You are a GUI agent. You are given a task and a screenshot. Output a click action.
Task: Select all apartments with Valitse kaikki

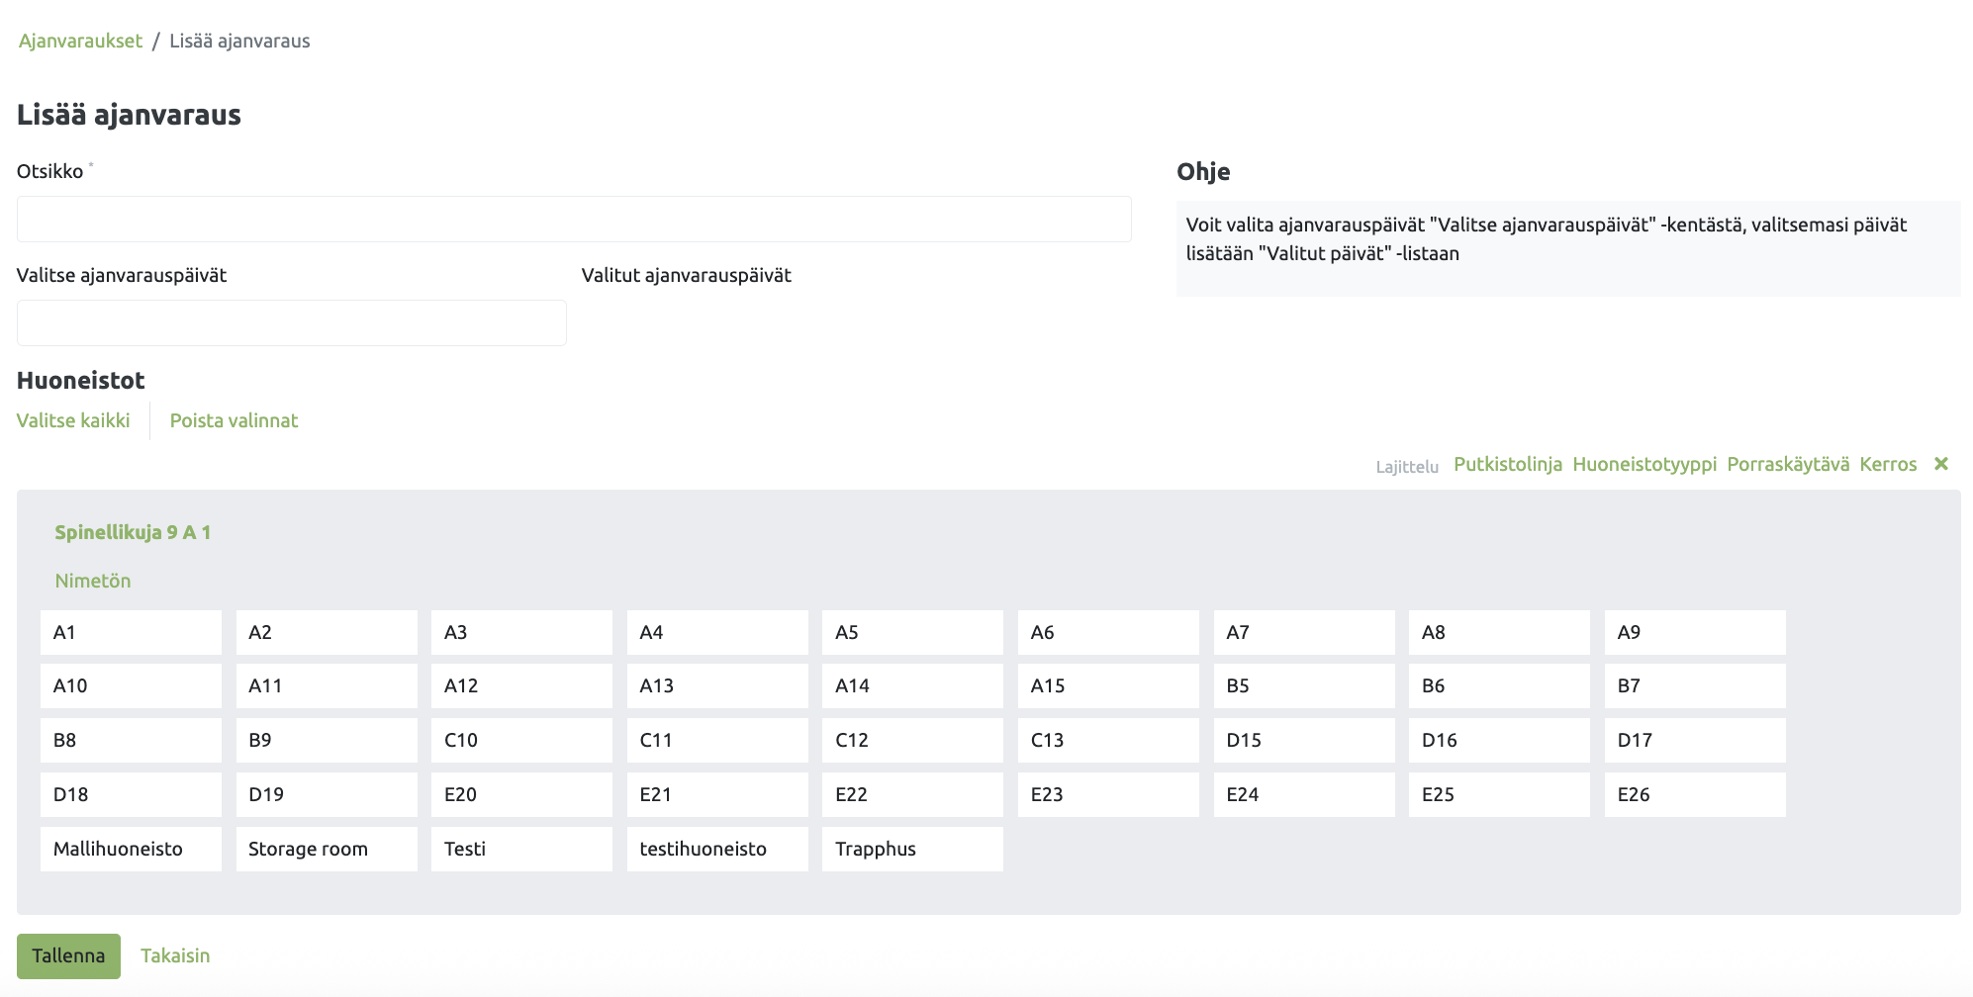pyautogui.click(x=73, y=420)
